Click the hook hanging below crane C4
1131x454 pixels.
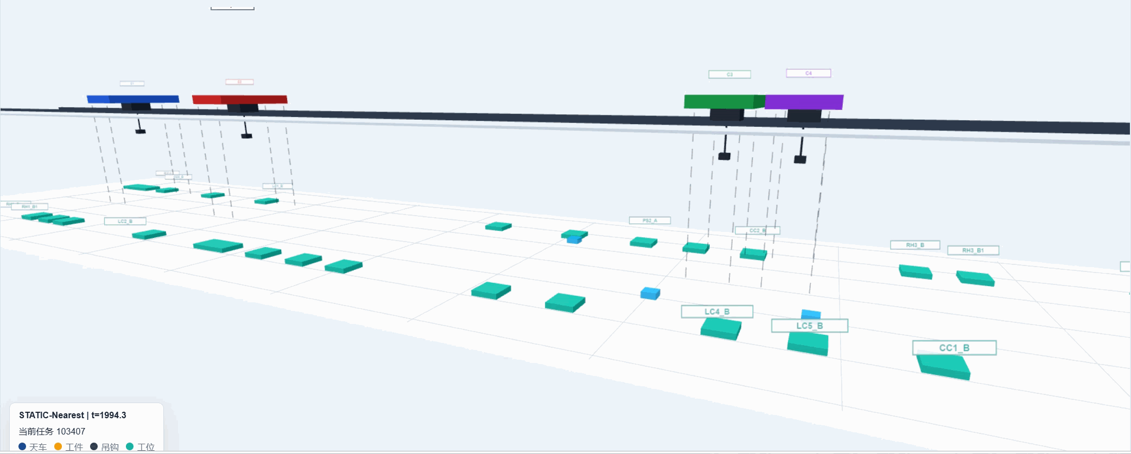pyautogui.click(x=800, y=159)
